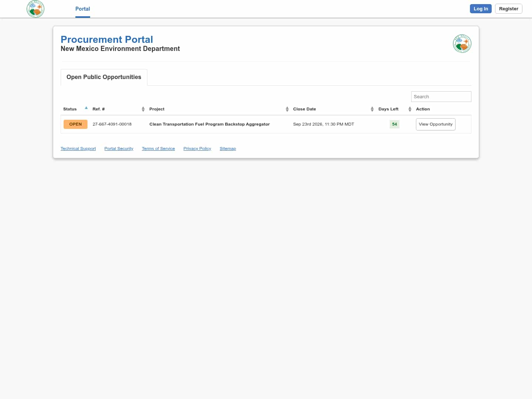Focus the Search input field
Screen dimensions: 532x399
441,96
